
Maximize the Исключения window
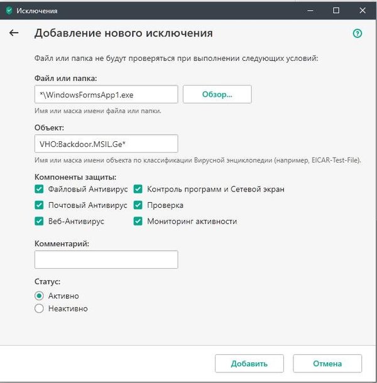(336, 11)
